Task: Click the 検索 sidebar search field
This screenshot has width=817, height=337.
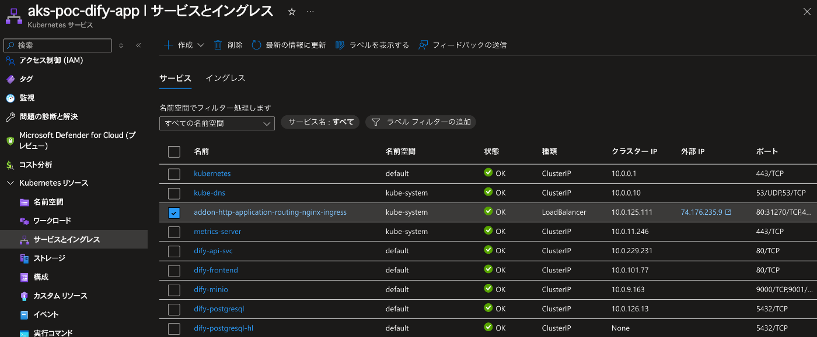Action: coord(57,45)
